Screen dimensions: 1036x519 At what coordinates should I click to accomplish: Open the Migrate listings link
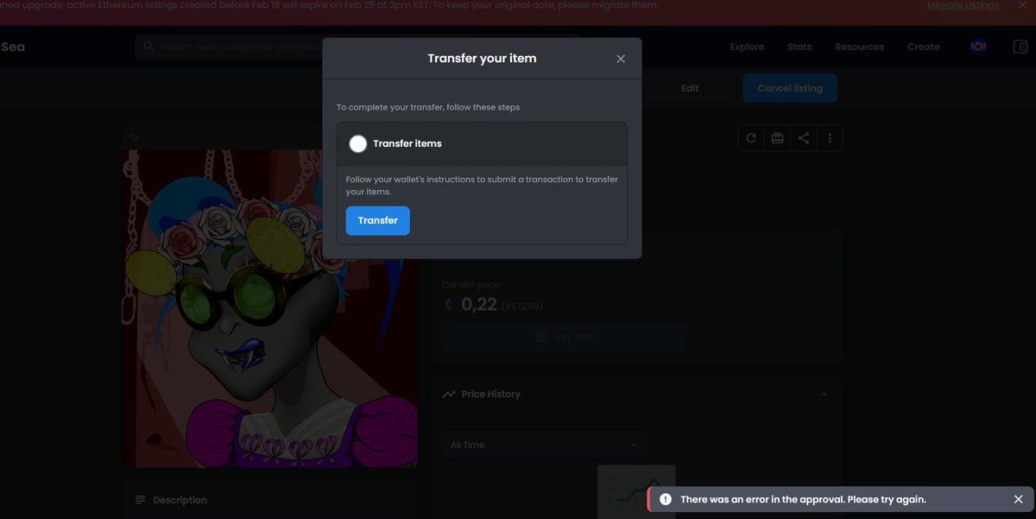[963, 5]
